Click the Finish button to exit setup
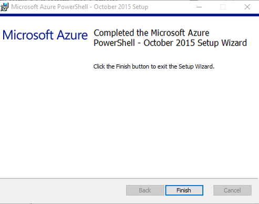259x204 pixels. pos(184,190)
